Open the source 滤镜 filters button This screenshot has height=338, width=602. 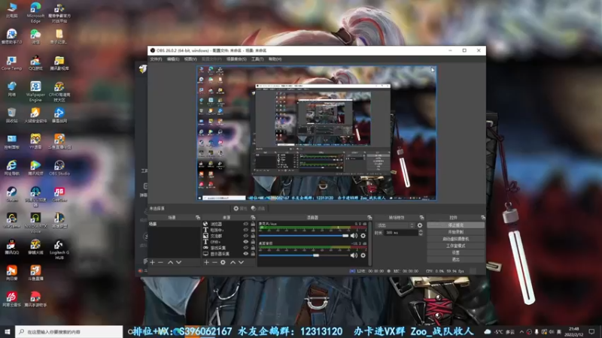coord(258,209)
